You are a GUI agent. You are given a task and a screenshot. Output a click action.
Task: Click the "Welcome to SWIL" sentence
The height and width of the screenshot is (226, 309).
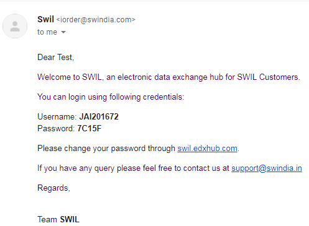click(x=168, y=77)
